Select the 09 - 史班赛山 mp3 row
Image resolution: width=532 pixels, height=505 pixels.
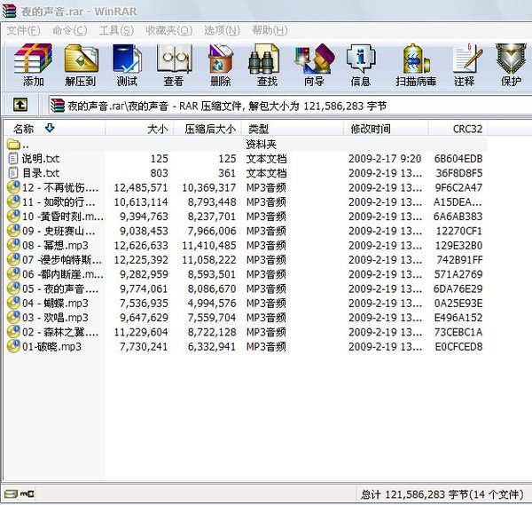(x=246, y=231)
